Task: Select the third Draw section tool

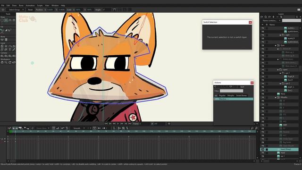Action: click(x=10, y=20)
